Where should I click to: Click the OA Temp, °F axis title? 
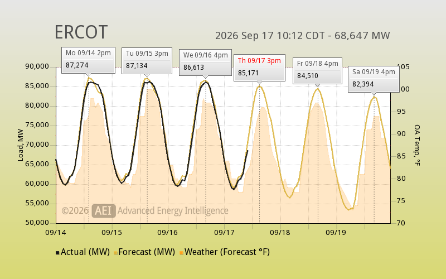pyautogui.click(x=417, y=145)
